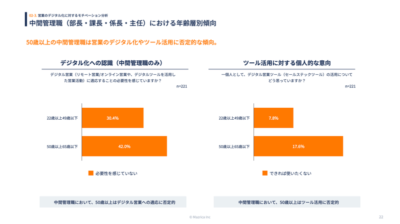Click the right chart's n=221 sample label
The image size is (400, 224).
click(350, 86)
